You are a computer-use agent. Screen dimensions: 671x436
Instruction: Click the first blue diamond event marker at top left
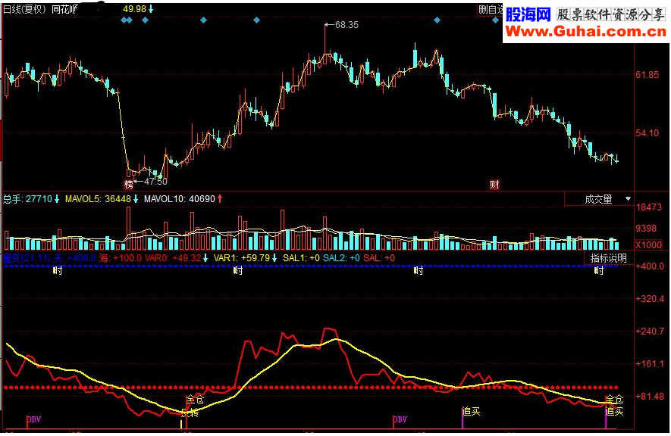123,20
